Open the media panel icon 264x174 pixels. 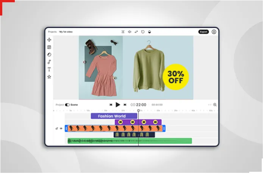point(49,47)
